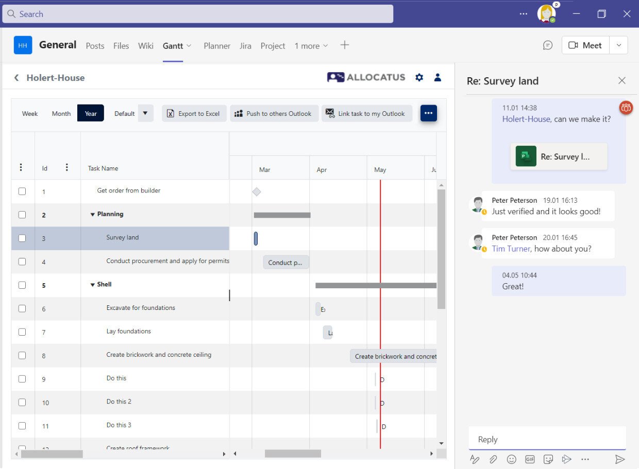639x469 pixels.
Task: Open the Jira tab
Action: pos(245,46)
